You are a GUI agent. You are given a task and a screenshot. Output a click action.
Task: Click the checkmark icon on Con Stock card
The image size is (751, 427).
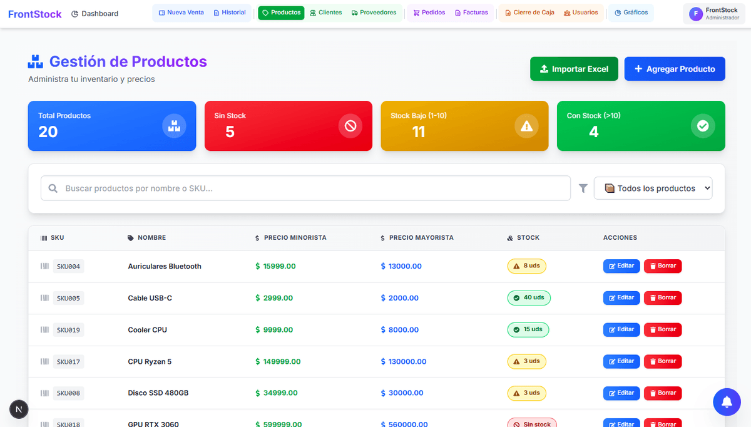[702, 126]
